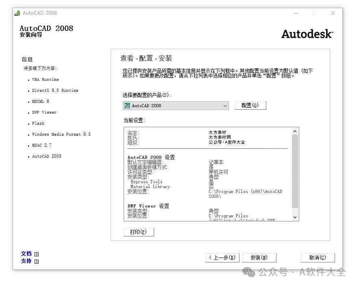357x286 pixels.
Task: Open the product selection dropdown AutoCAD 2008
Action: [x=176, y=106]
